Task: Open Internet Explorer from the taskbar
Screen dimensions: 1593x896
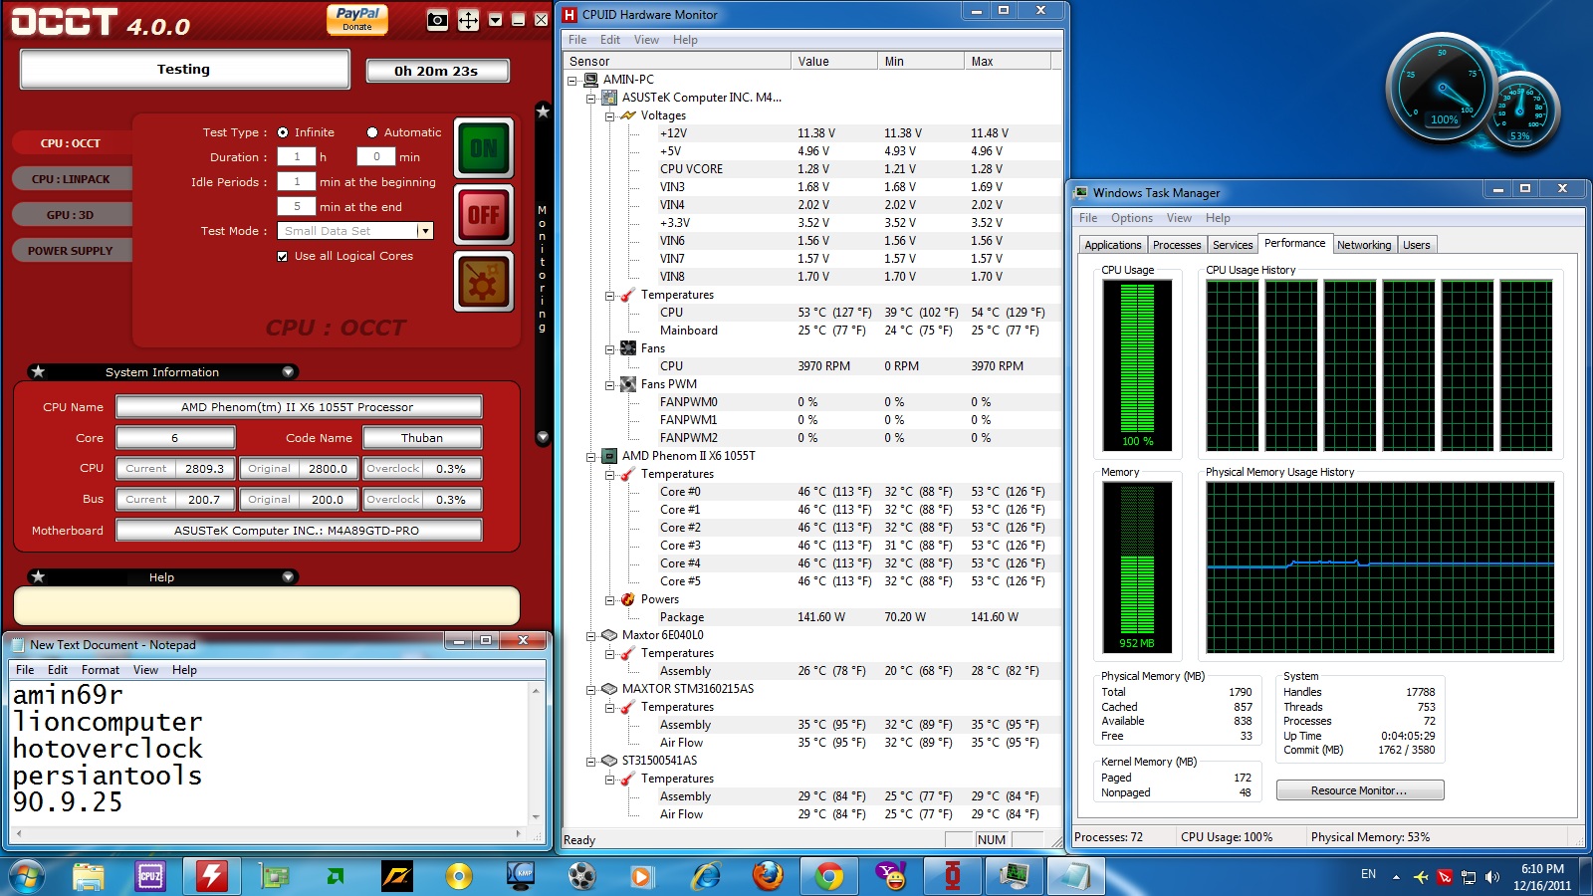Action: pos(706,876)
